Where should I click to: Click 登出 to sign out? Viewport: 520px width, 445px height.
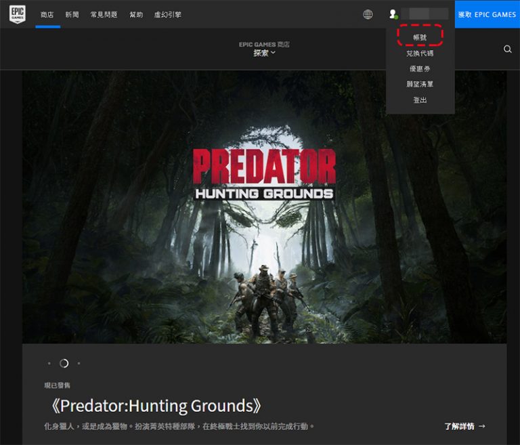coord(420,100)
